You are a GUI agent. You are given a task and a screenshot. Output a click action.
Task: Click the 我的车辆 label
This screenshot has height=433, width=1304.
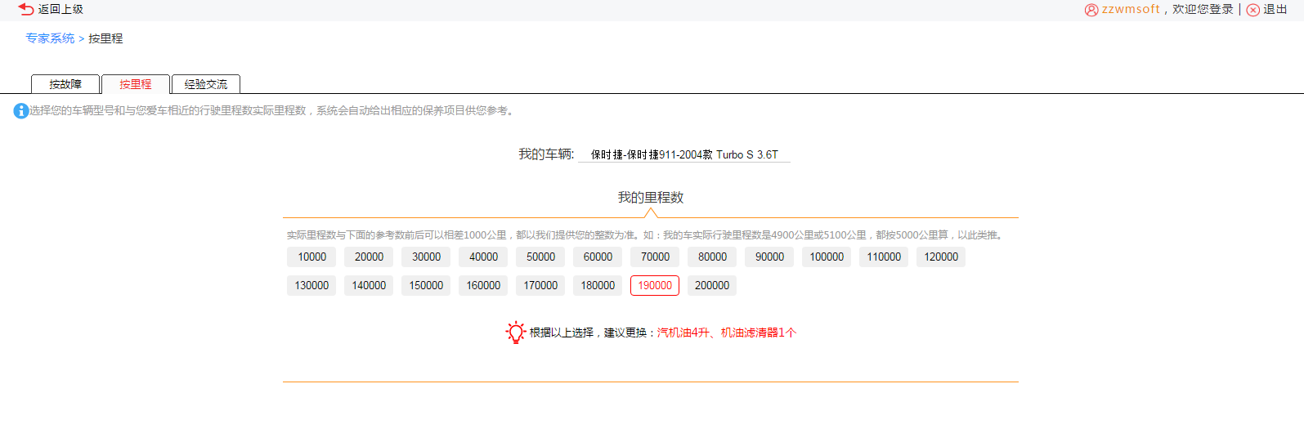[546, 154]
